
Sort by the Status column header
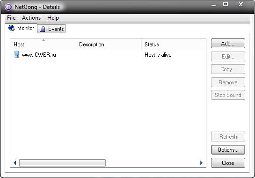(x=174, y=44)
